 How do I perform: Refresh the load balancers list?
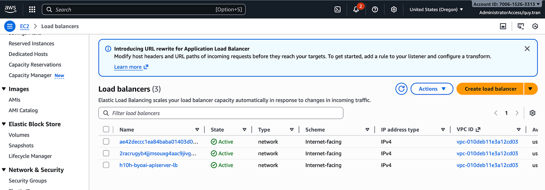coord(401,89)
